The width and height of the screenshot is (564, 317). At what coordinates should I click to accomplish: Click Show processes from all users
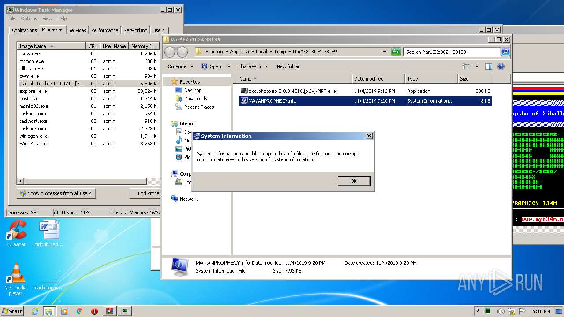click(56, 193)
